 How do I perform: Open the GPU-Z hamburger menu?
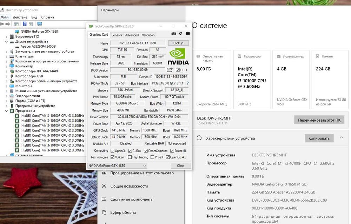tap(188, 34)
